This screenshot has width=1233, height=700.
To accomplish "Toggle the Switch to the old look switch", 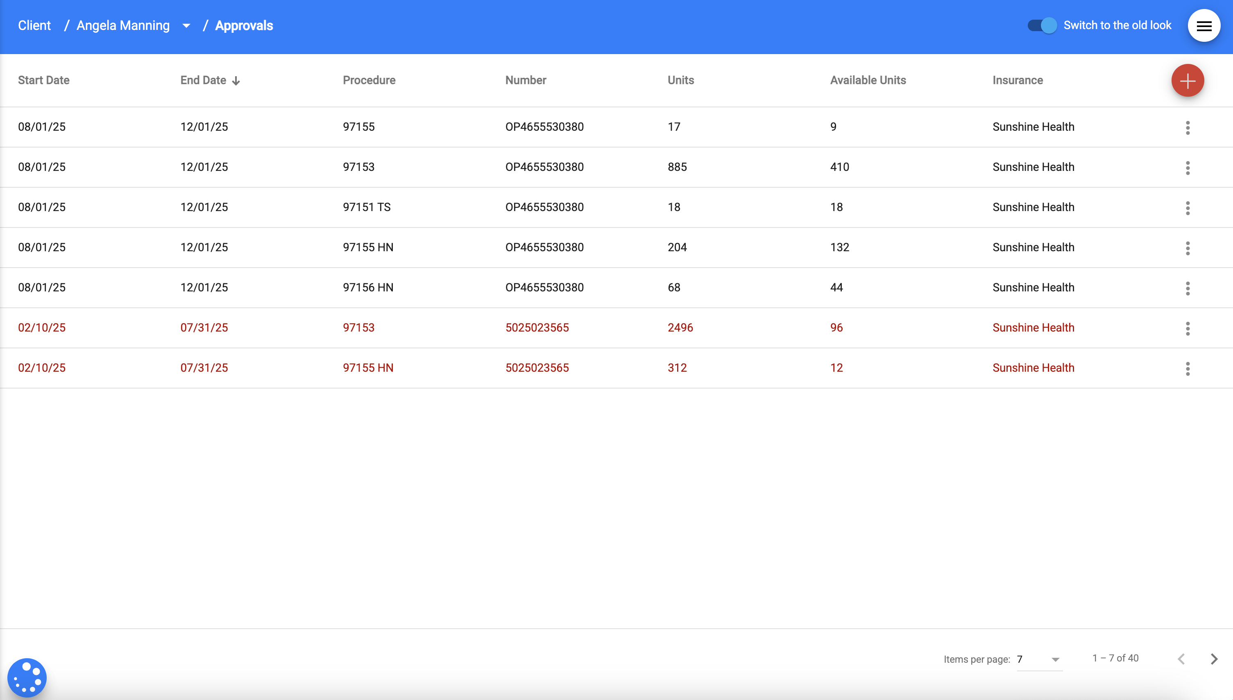I will pyautogui.click(x=1042, y=25).
